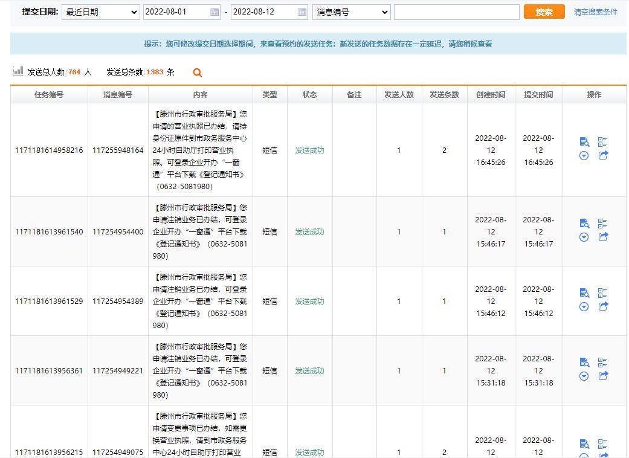The image size is (629, 458).
Task: Click the blue 提示 notice banner text
Action: (x=318, y=44)
